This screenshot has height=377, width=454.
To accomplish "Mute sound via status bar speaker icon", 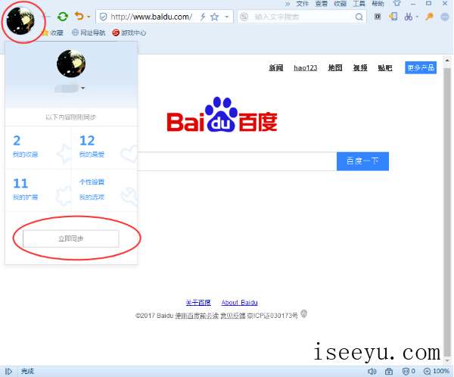I will click(372, 371).
